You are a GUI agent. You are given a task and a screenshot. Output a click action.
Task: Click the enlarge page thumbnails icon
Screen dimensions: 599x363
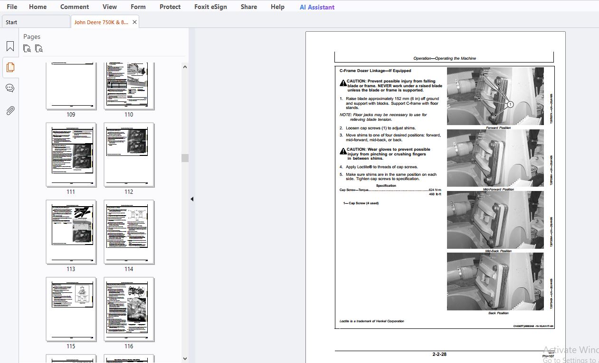point(27,48)
